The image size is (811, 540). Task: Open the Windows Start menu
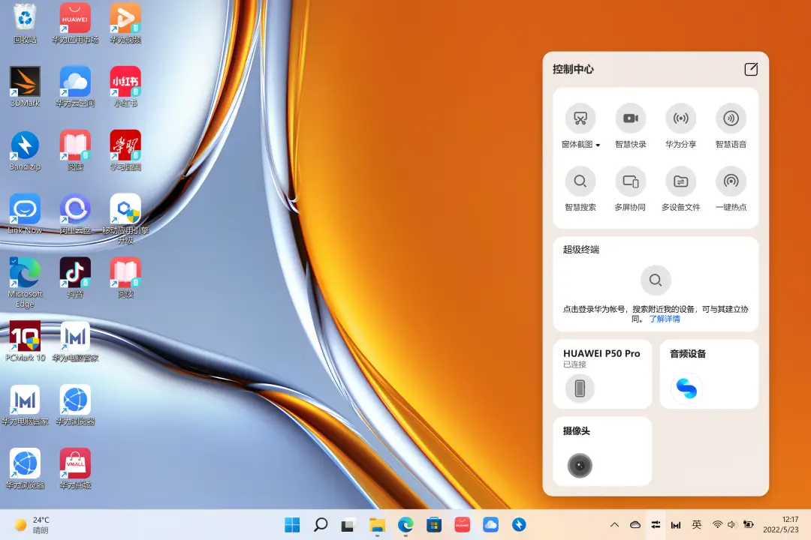pos(292,525)
